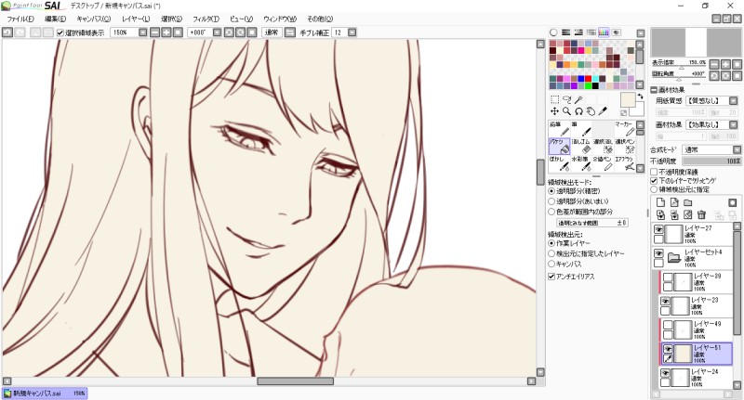This screenshot has width=744, height=400.
Task: Select 検出元に指定したレイヤー radio option
Action: point(551,253)
